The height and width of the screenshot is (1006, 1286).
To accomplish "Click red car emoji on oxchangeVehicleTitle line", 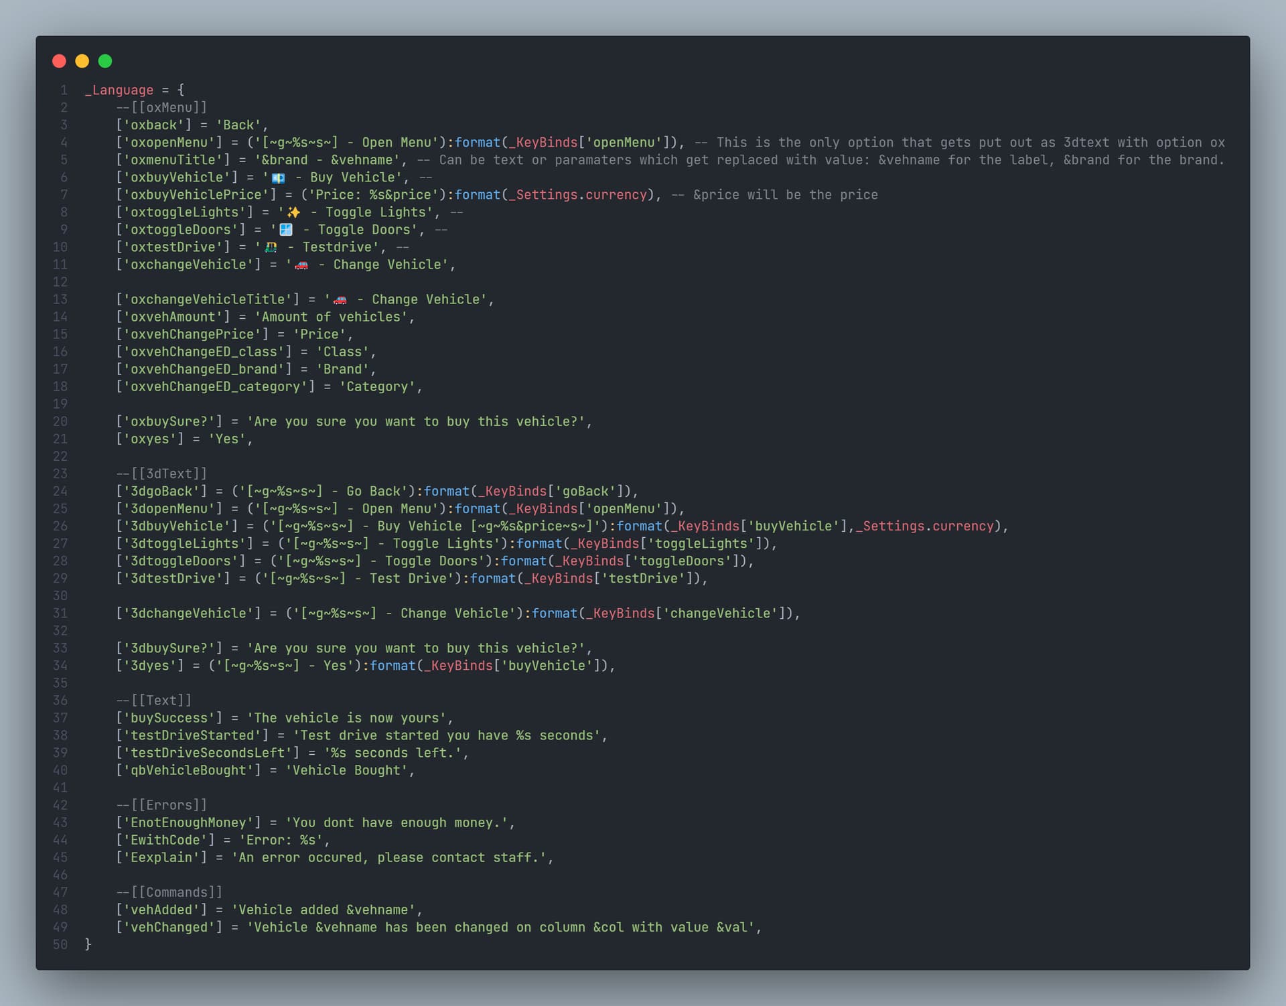I will (340, 300).
